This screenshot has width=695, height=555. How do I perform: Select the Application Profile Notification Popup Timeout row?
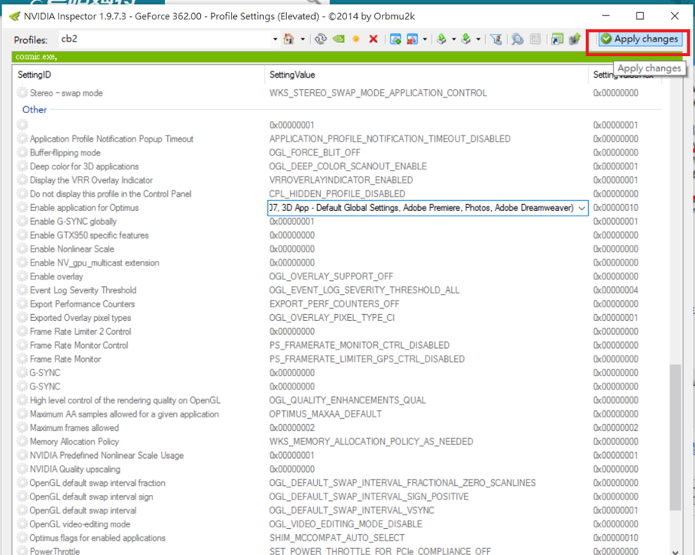pyautogui.click(x=112, y=139)
